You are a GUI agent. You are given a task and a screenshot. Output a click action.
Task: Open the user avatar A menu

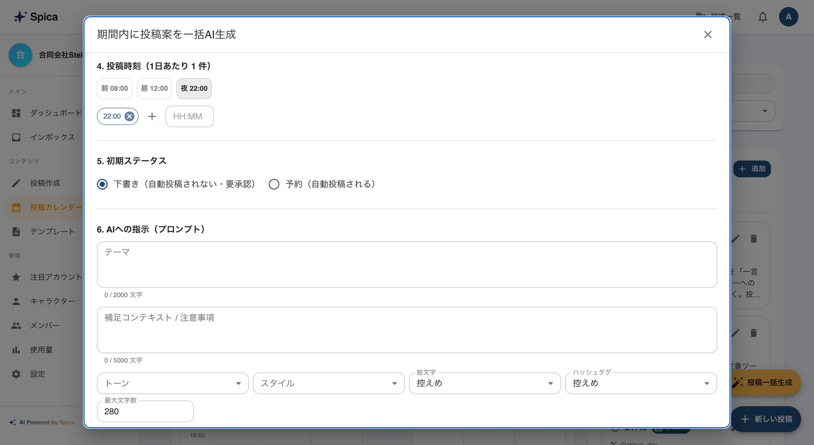click(x=788, y=17)
